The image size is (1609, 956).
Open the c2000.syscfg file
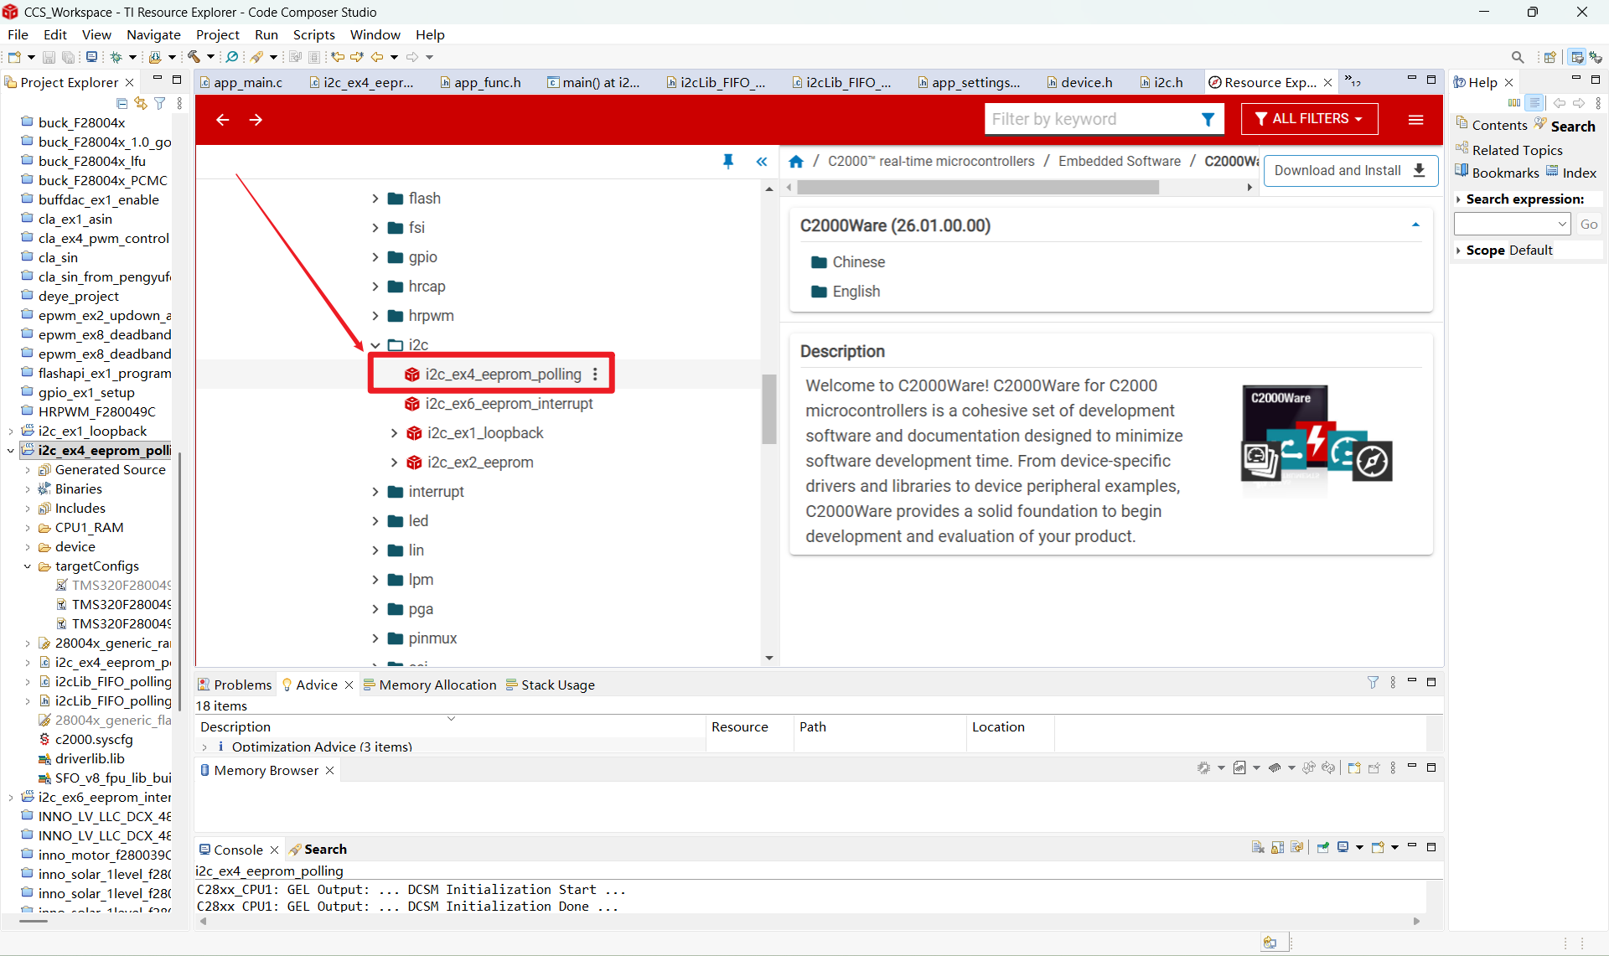tap(94, 739)
